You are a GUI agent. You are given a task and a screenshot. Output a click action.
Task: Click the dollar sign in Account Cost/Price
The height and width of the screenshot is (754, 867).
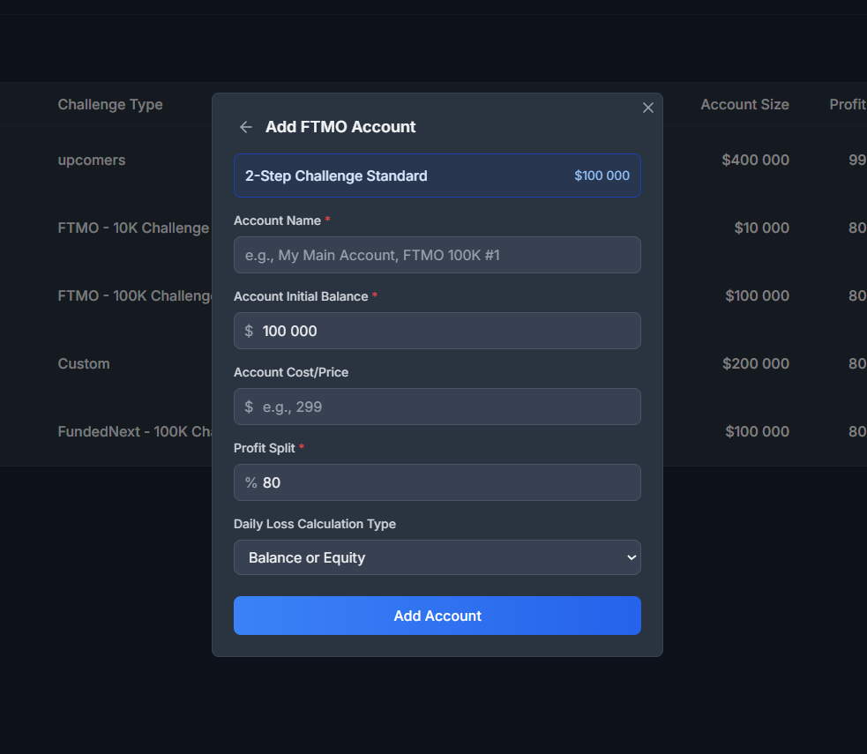[x=249, y=407]
